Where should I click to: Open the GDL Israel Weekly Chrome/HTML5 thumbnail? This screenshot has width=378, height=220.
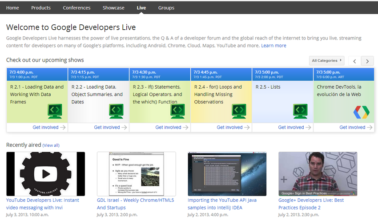click(x=136, y=174)
